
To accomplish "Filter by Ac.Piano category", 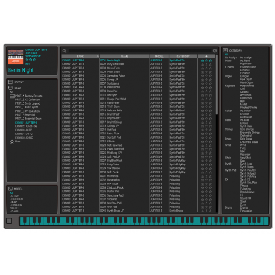I will click(245, 61).
